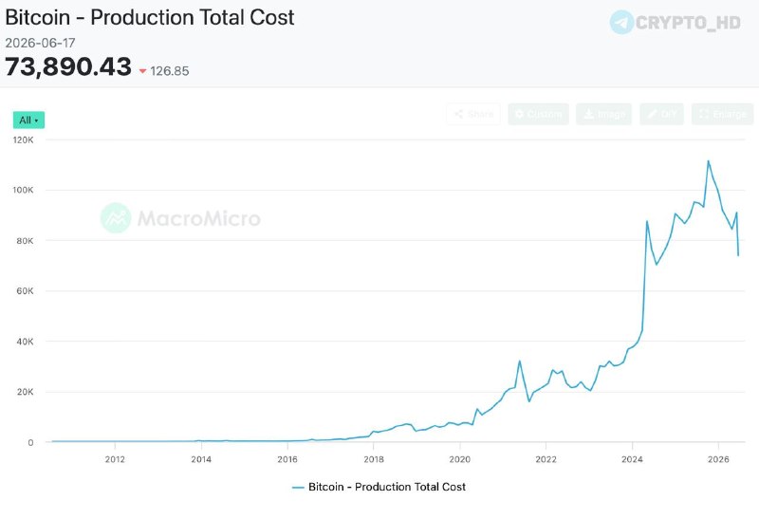Click the 0 y-axis label
759x519 pixels.
(x=30, y=442)
